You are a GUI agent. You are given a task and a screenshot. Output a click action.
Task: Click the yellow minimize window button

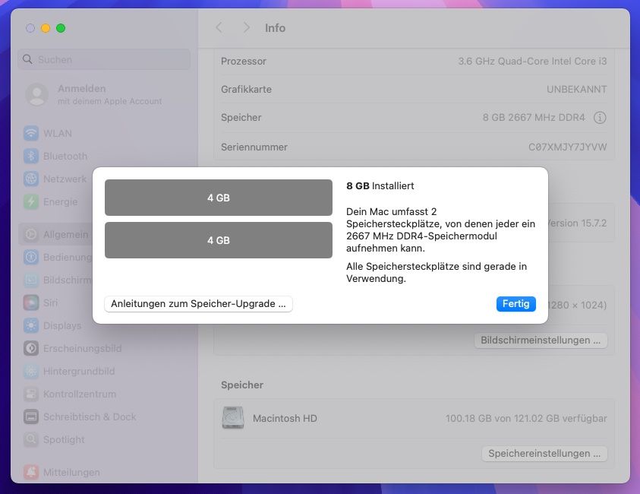(x=46, y=28)
